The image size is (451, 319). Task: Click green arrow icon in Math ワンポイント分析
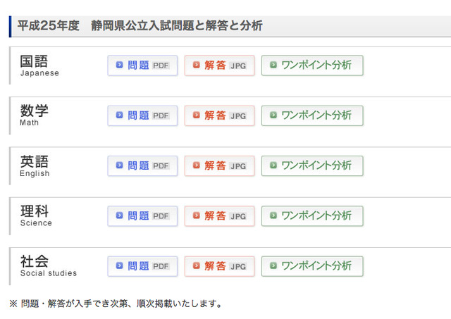(x=273, y=115)
